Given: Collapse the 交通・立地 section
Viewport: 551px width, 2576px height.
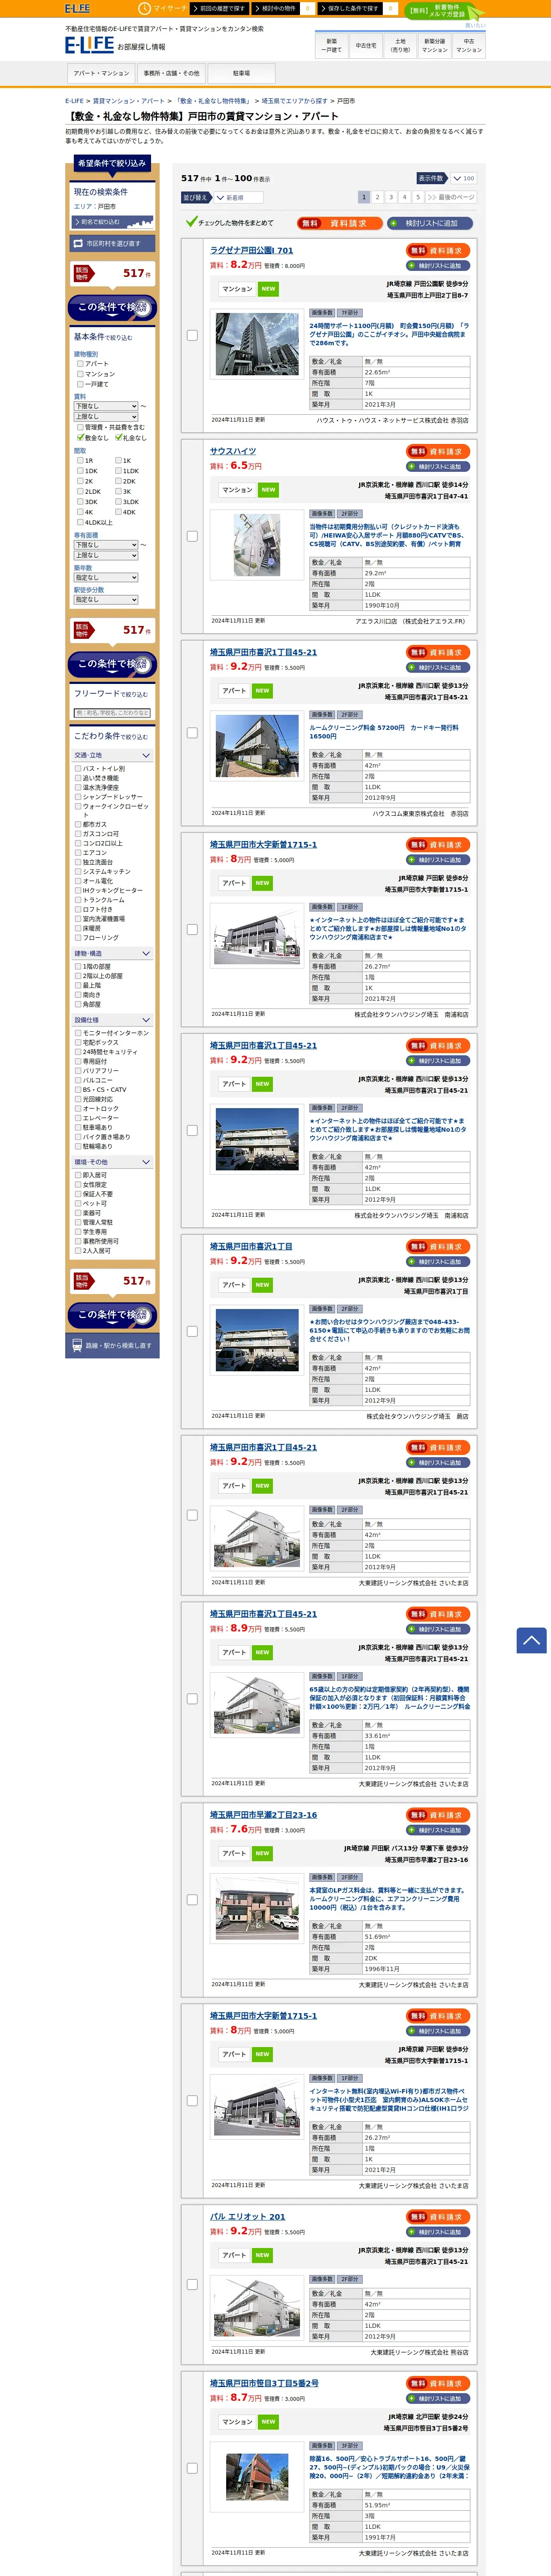Looking at the screenshot, I should tap(112, 755).
